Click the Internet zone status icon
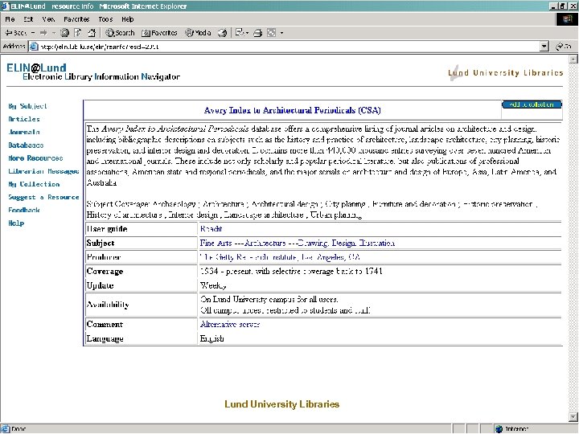This screenshot has height=434, width=579. pos(499,428)
